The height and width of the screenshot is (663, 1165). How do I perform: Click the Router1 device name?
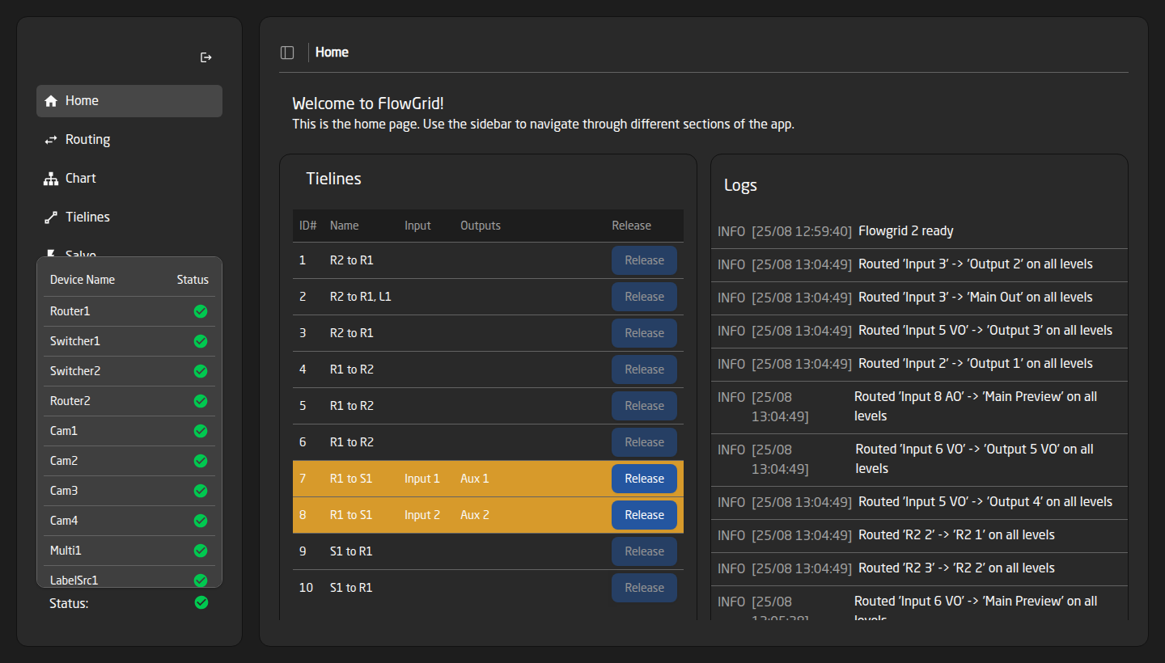coord(70,311)
